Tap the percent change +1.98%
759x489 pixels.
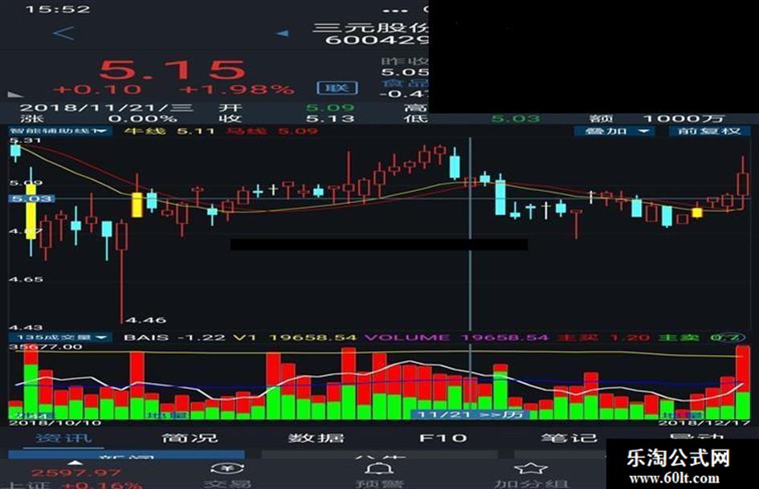(237, 90)
